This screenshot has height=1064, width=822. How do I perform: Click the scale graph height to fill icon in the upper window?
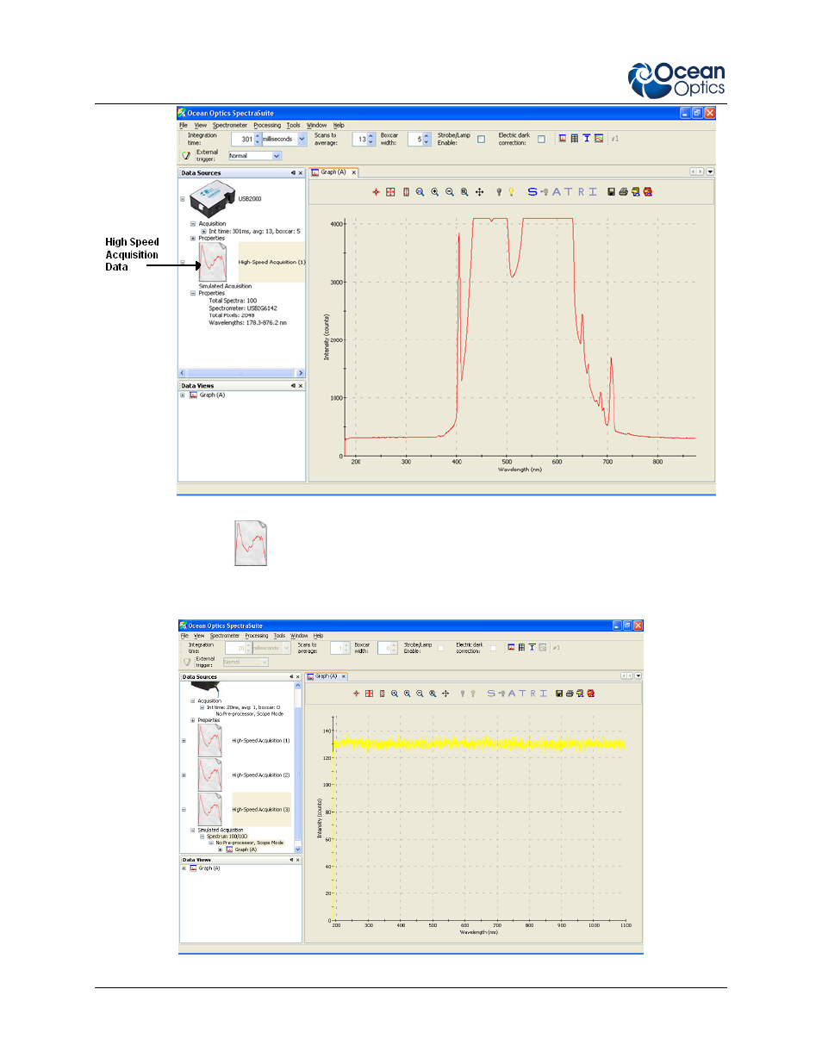tap(406, 192)
